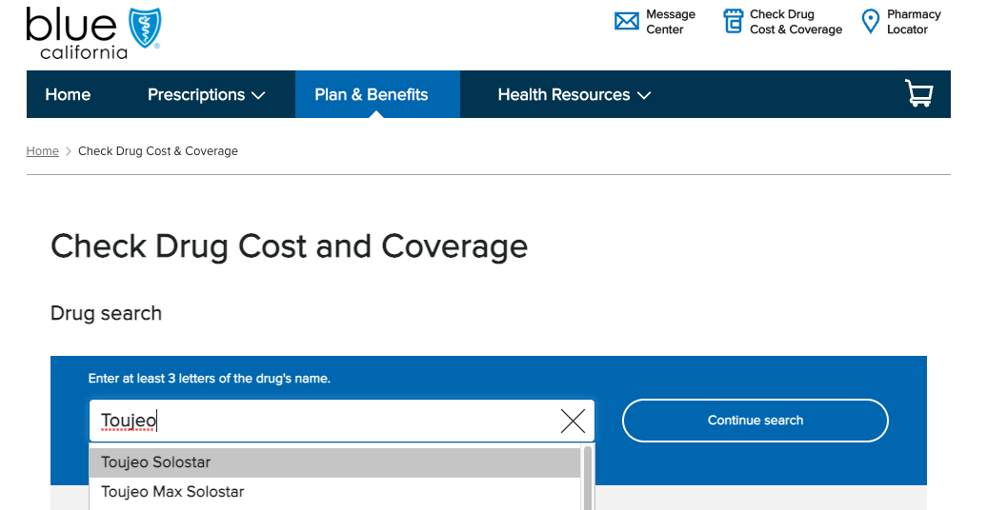Open the Prescriptions menu label
The width and height of the screenshot is (987, 510).
(x=196, y=94)
